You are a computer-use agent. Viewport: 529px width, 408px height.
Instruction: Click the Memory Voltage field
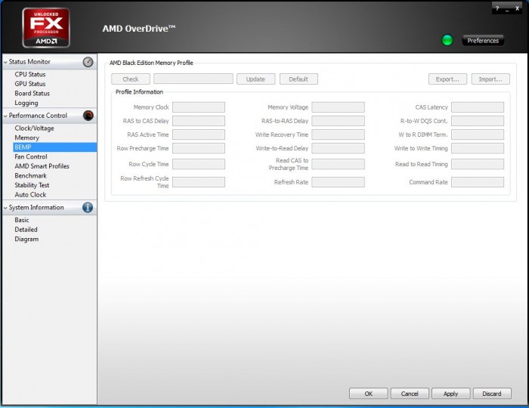pos(338,107)
